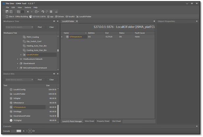Toggle the Console switch
Image resolution: width=203 pixels, height=137 pixels.
[x=16, y=131]
